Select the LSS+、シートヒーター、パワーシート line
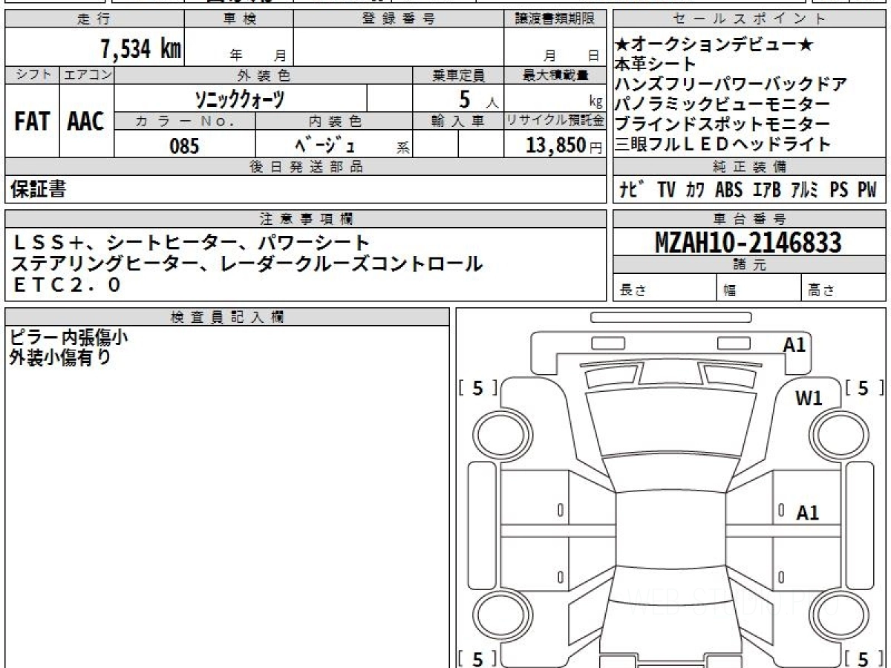This screenshot has height=668, width=891. click(191, 242)
